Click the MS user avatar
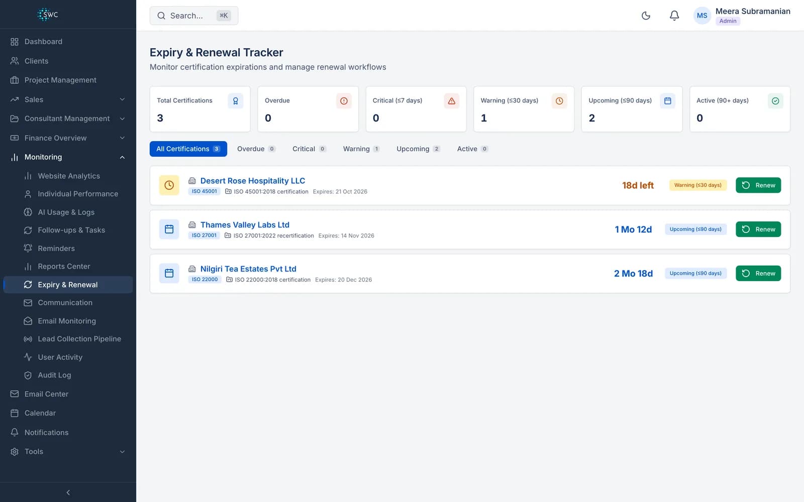 pyautogui.click(x=702, y=16)
